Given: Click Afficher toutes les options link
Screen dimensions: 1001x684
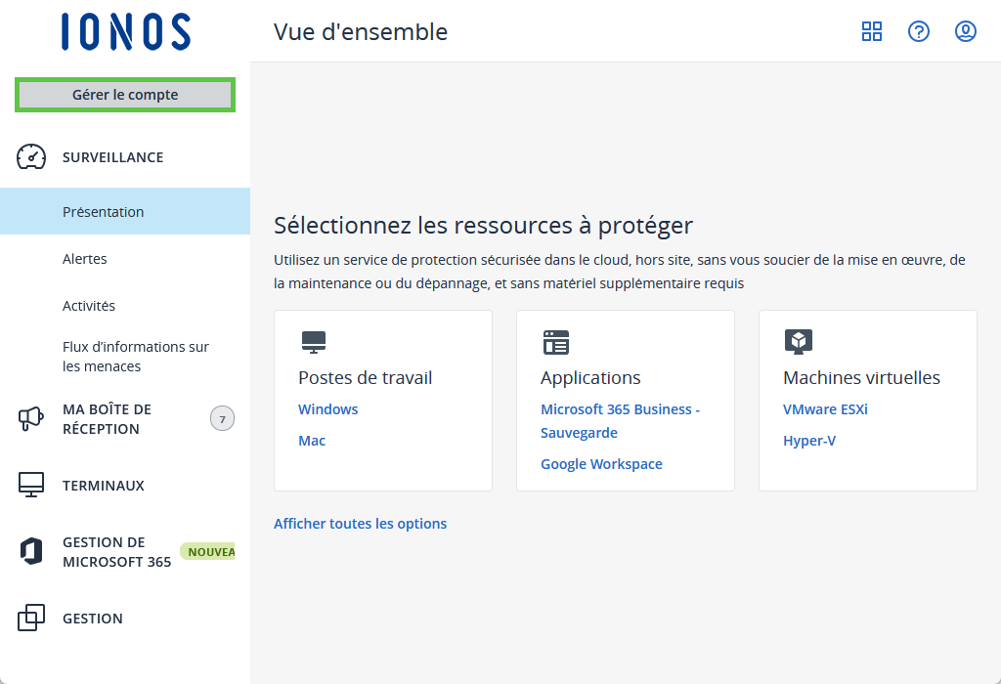Looking at the screenshot, I should tap(360, 524).
